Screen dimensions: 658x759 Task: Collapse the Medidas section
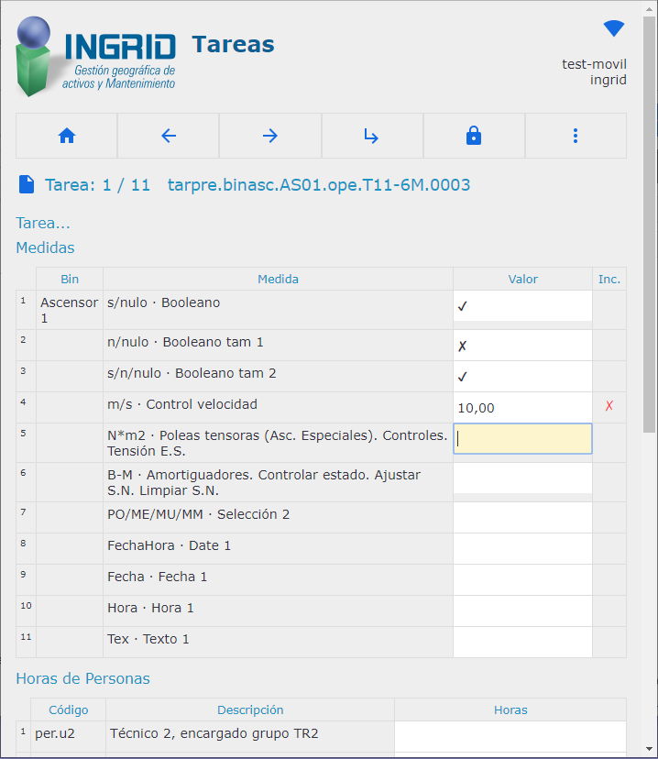[45, 247]
